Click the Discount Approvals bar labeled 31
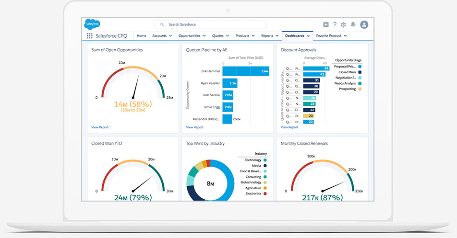The height and width of the screenshot is (238, 457). coord(311,80)
